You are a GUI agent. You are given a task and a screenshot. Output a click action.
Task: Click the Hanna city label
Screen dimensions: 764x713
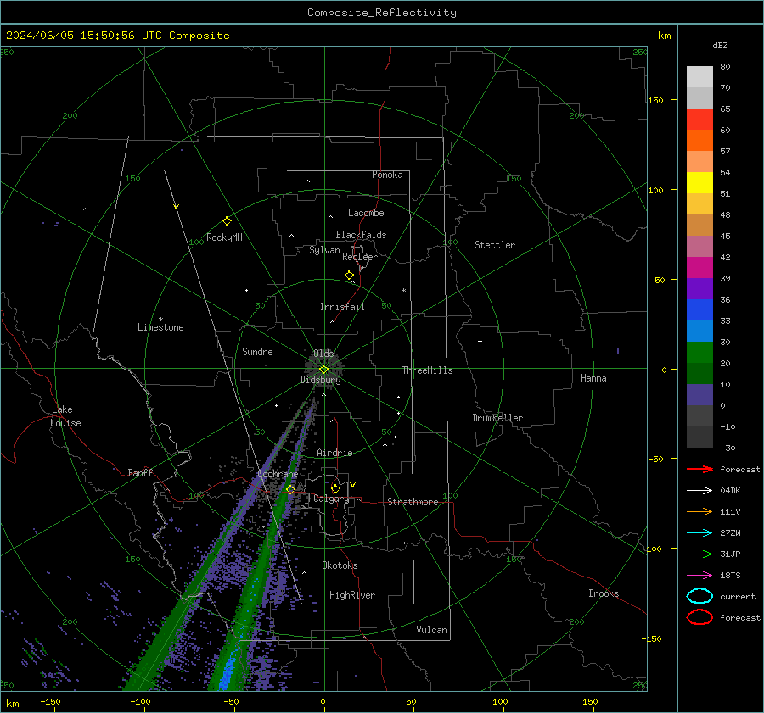coord(593,378)
